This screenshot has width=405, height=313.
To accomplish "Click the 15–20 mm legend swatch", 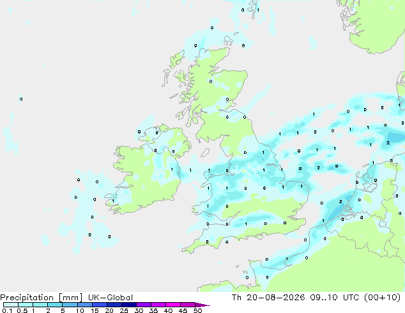I will click(x=99, y=305).
